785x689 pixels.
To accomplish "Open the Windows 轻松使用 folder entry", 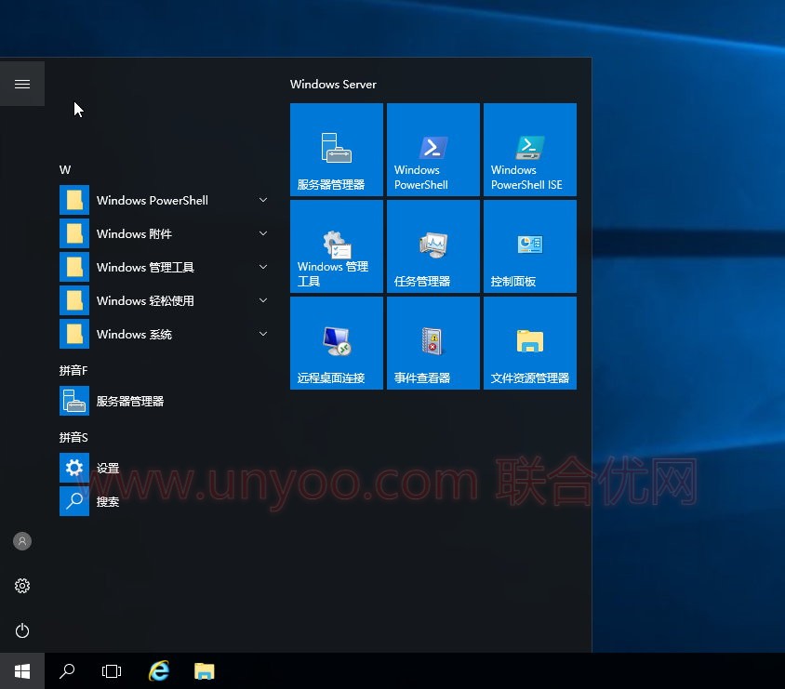I will (166, 300).
